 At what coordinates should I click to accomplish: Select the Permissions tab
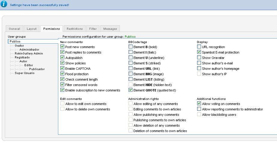52,29
